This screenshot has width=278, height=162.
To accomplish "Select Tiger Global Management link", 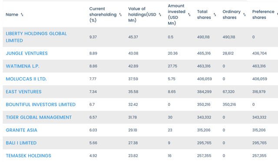I will (x=39, y=118).
